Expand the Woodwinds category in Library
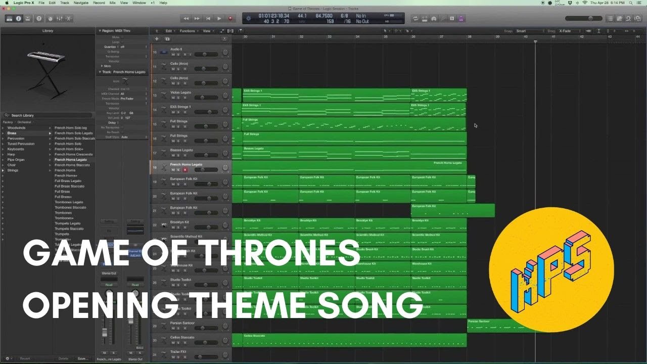The width and height of the screenshot is (647, 364). point(4,128)
